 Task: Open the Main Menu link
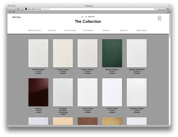click(x=16, y=17)
